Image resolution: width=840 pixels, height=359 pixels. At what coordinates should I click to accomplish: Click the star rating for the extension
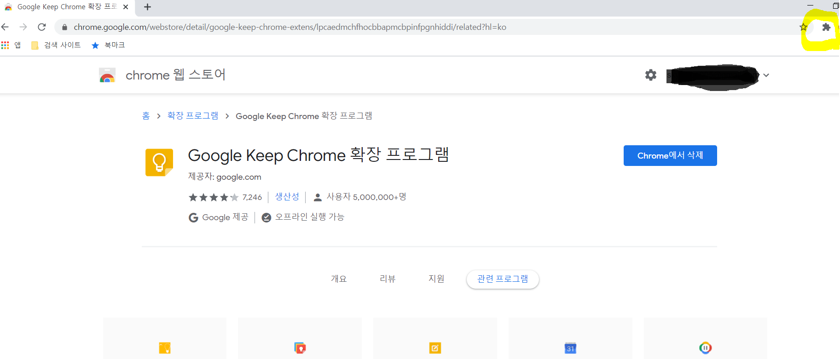tap(214, 197)
